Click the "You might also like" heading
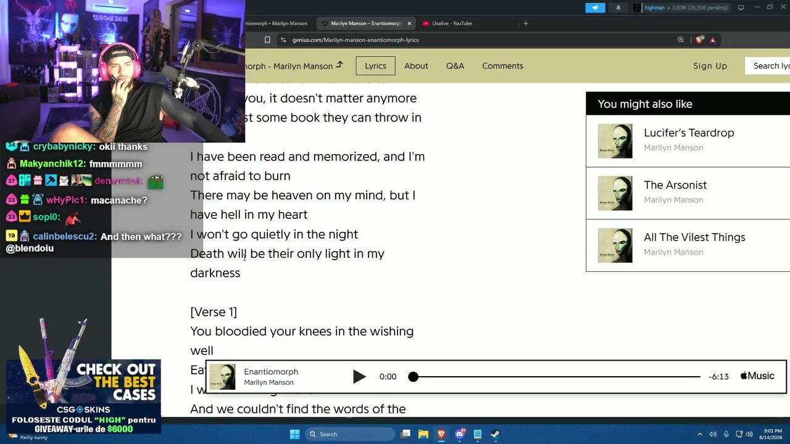The image size is (790, 444). (645, 104)
